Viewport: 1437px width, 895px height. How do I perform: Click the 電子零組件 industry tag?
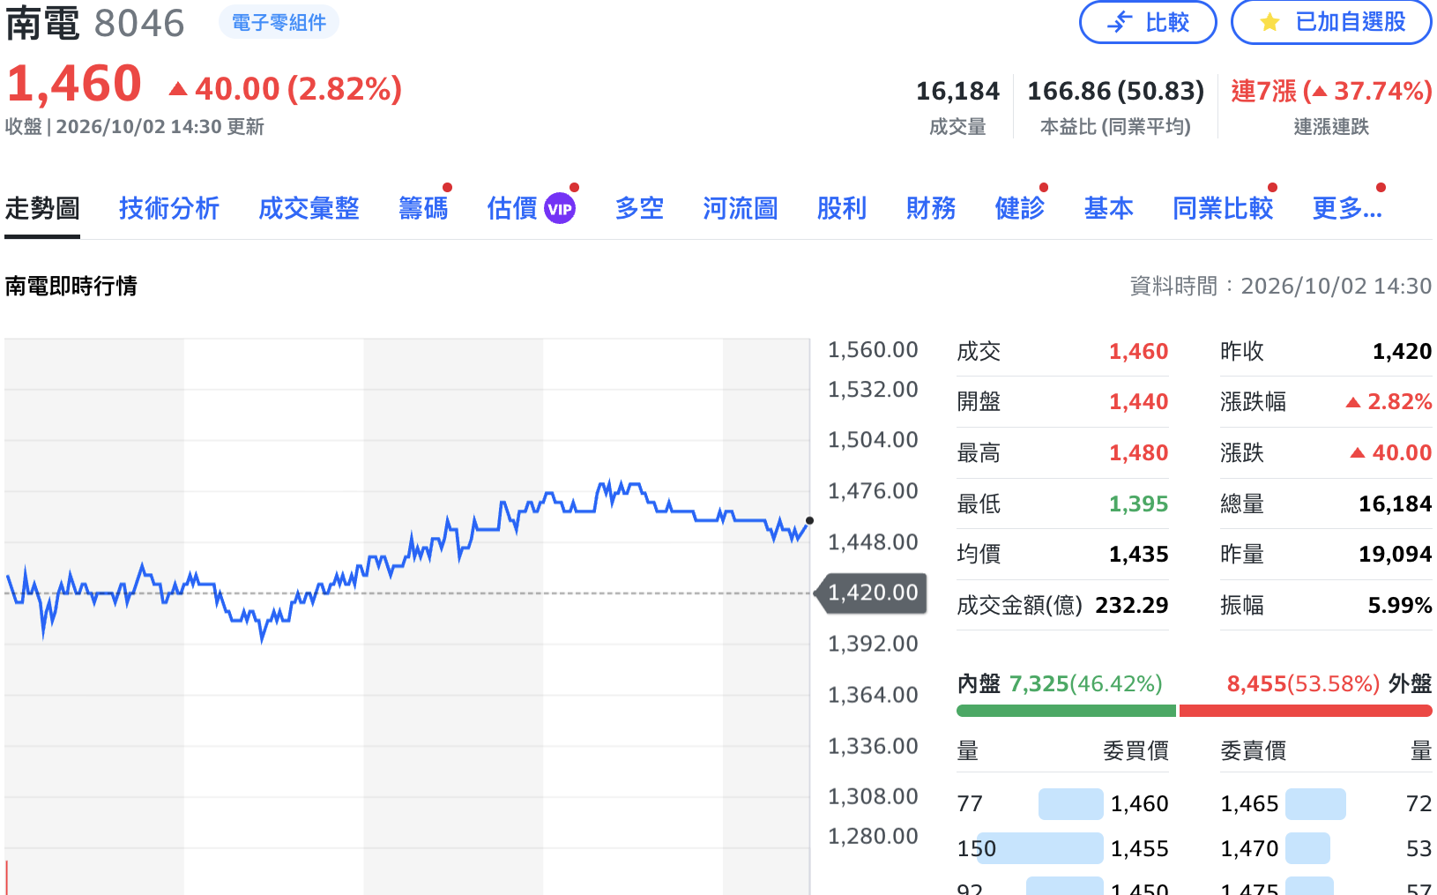tap(279, 22)
